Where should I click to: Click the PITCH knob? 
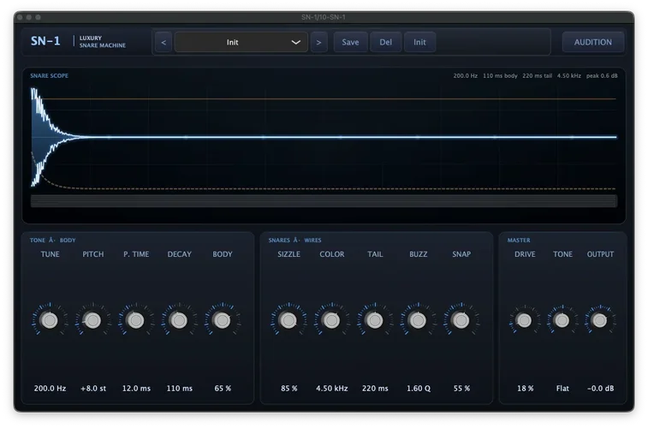93,320
